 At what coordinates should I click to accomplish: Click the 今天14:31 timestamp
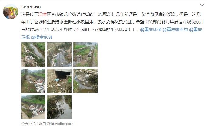(x=30, y=124)
